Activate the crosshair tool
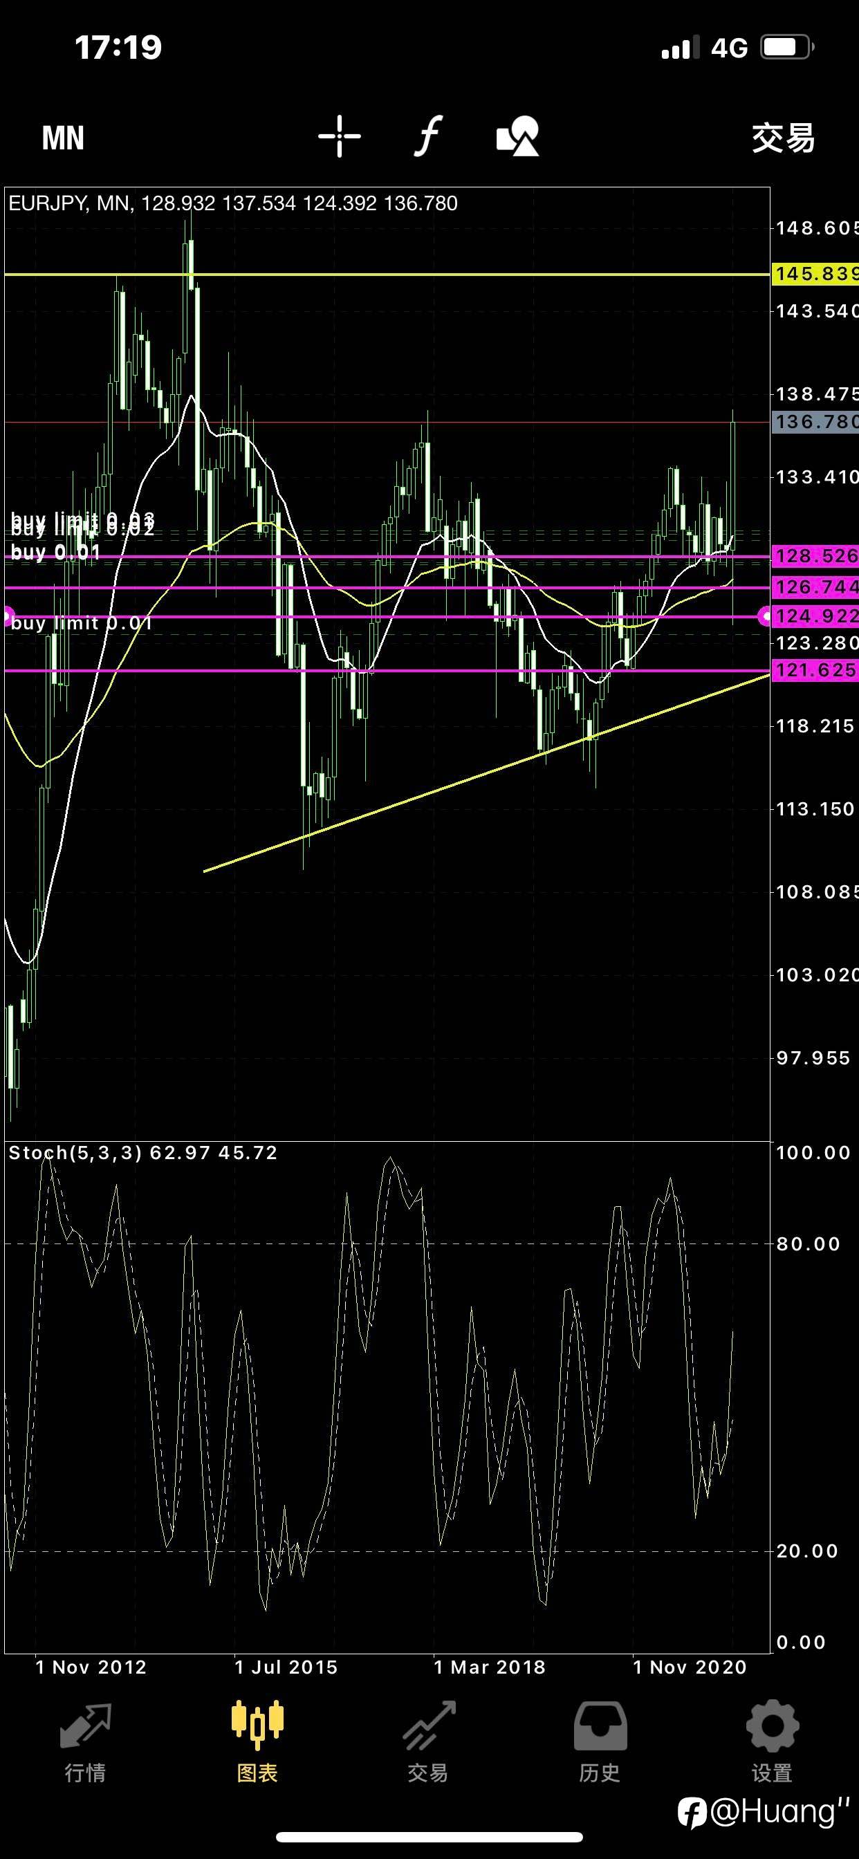Screen dimensions: 859x1859 [x=340, y=136]
